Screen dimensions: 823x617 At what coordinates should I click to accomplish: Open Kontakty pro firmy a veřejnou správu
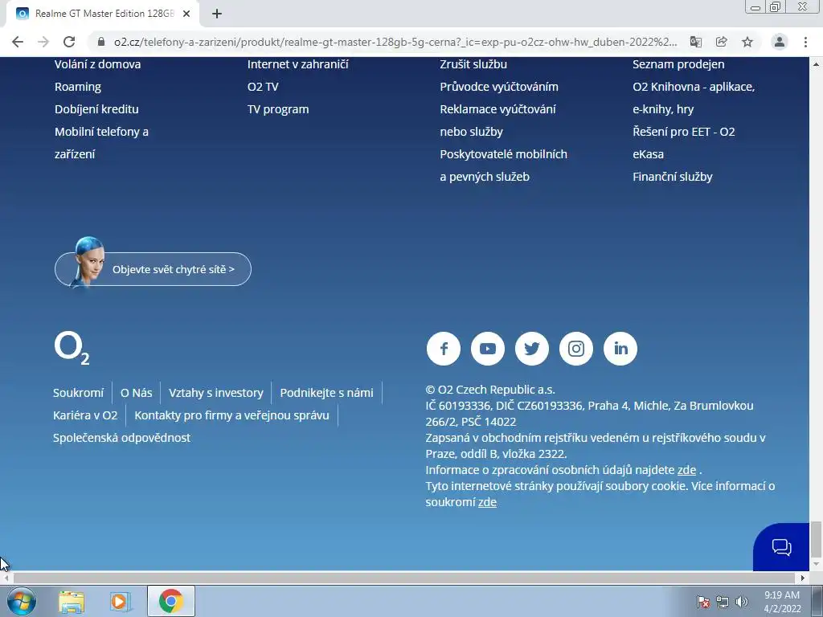(231, 415)
